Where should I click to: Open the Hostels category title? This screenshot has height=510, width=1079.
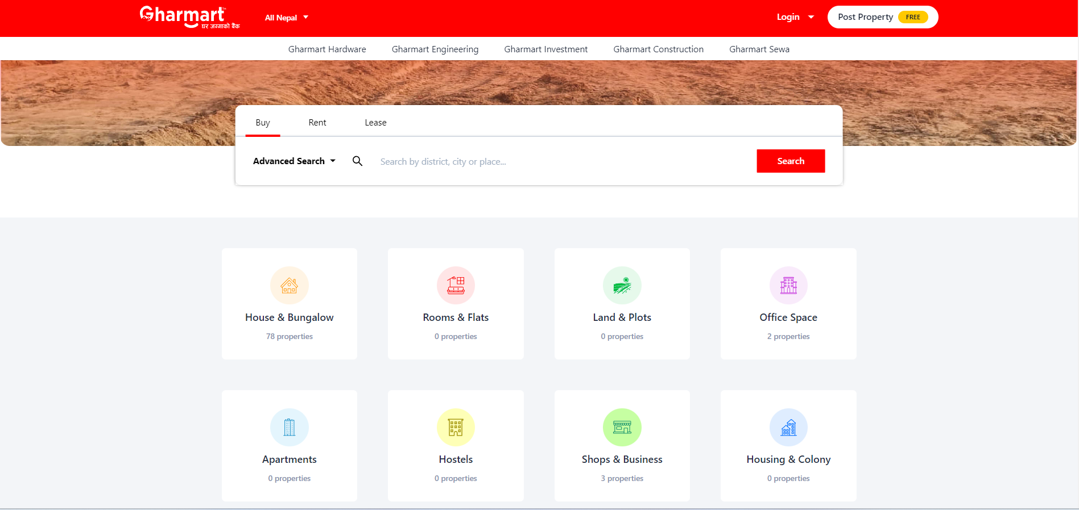456,459
